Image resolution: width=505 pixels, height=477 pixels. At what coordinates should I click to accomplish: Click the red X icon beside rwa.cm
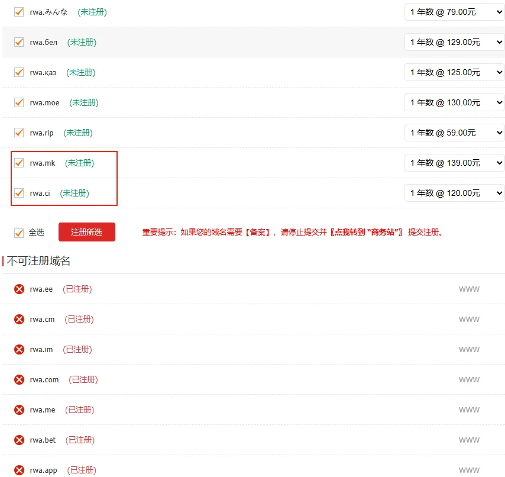pos(19,320)
